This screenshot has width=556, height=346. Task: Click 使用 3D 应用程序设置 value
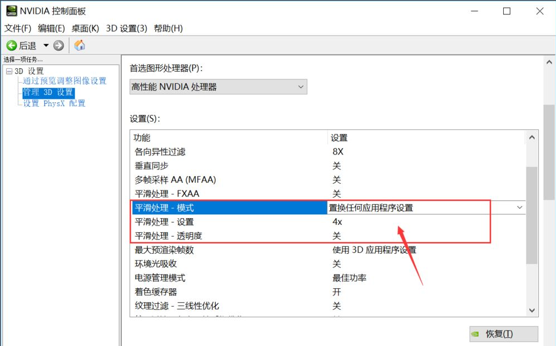tap(374, 250)
